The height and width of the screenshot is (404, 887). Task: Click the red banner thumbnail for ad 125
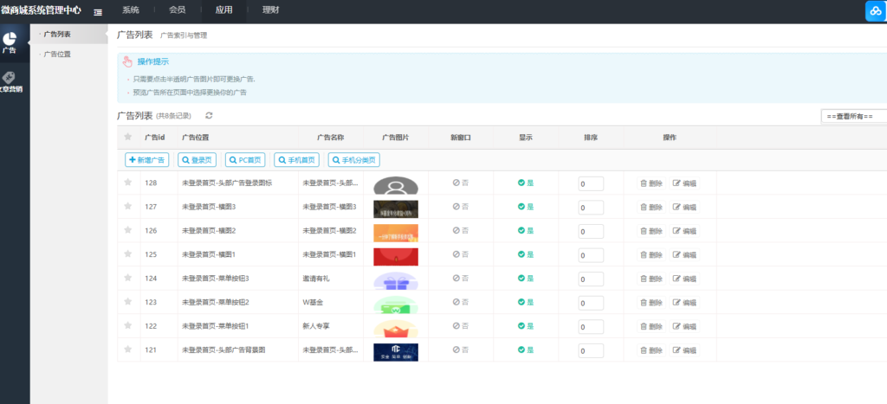point(396,257)
